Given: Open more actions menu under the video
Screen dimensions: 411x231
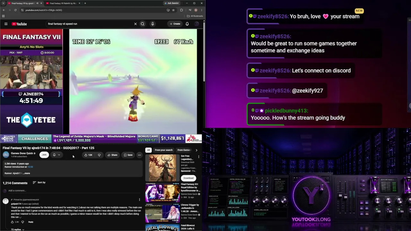Looking at the screenshot, I should (x=139, y=155).
